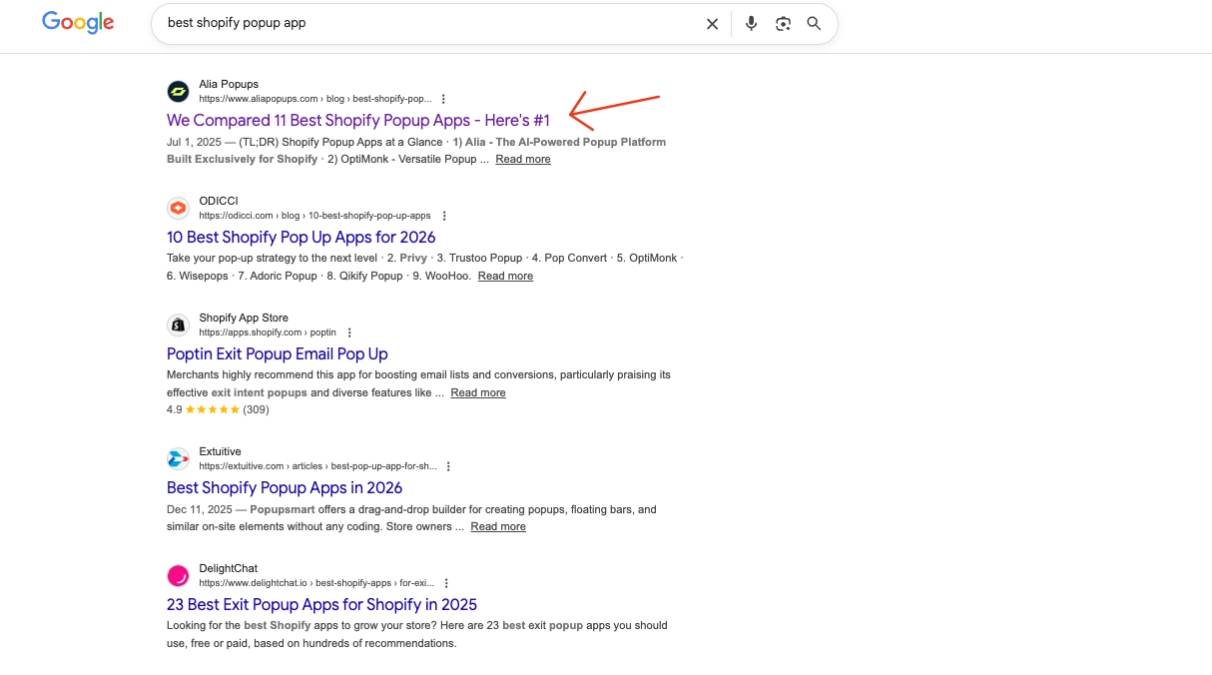Click the ODICCI favicon
This screenshot has height=675, width=1212.
pos(178,208)
